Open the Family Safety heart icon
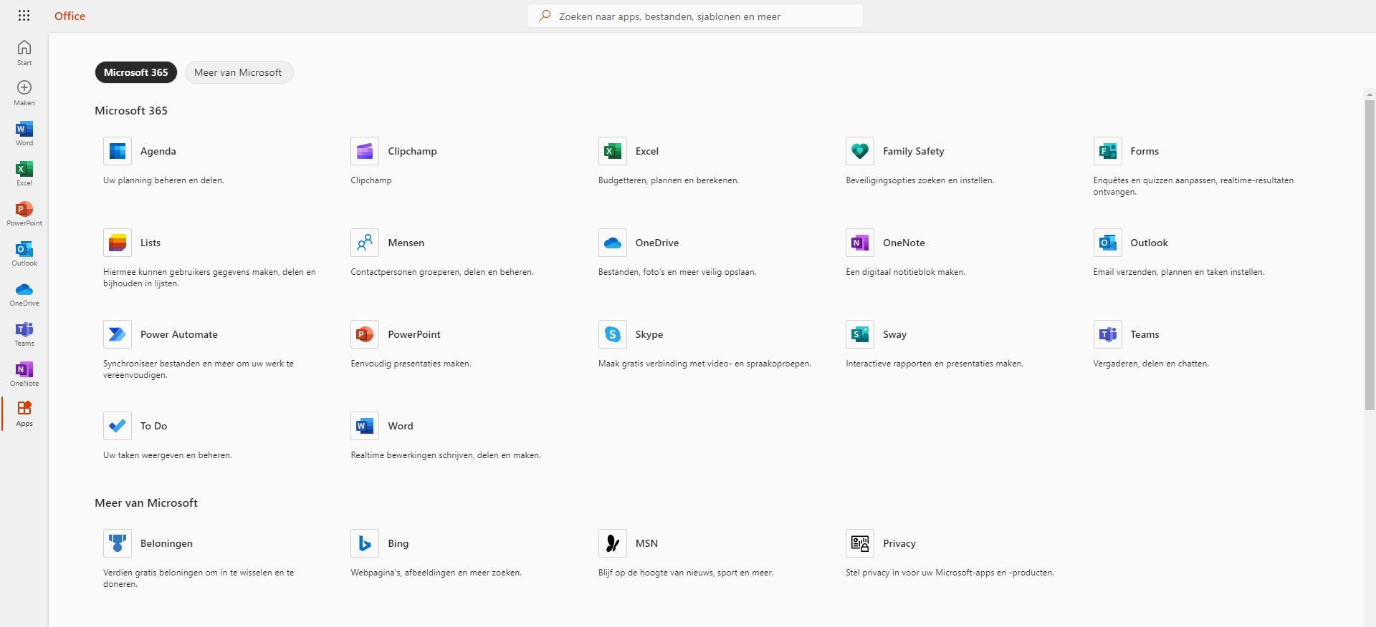This screenshot has height=627, width=1376. pyautogui.click(x=860, y=151)
